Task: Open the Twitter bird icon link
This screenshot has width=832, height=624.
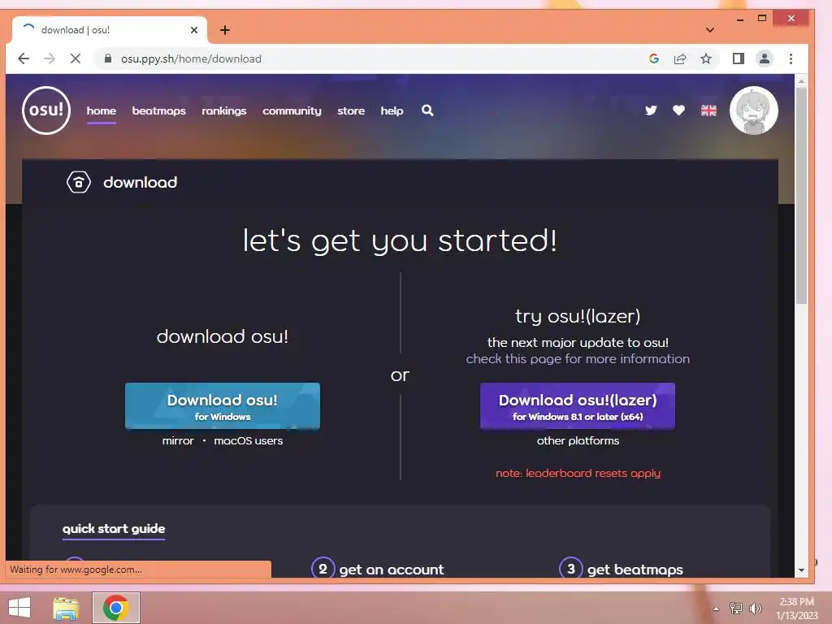Action: point(651,110)
